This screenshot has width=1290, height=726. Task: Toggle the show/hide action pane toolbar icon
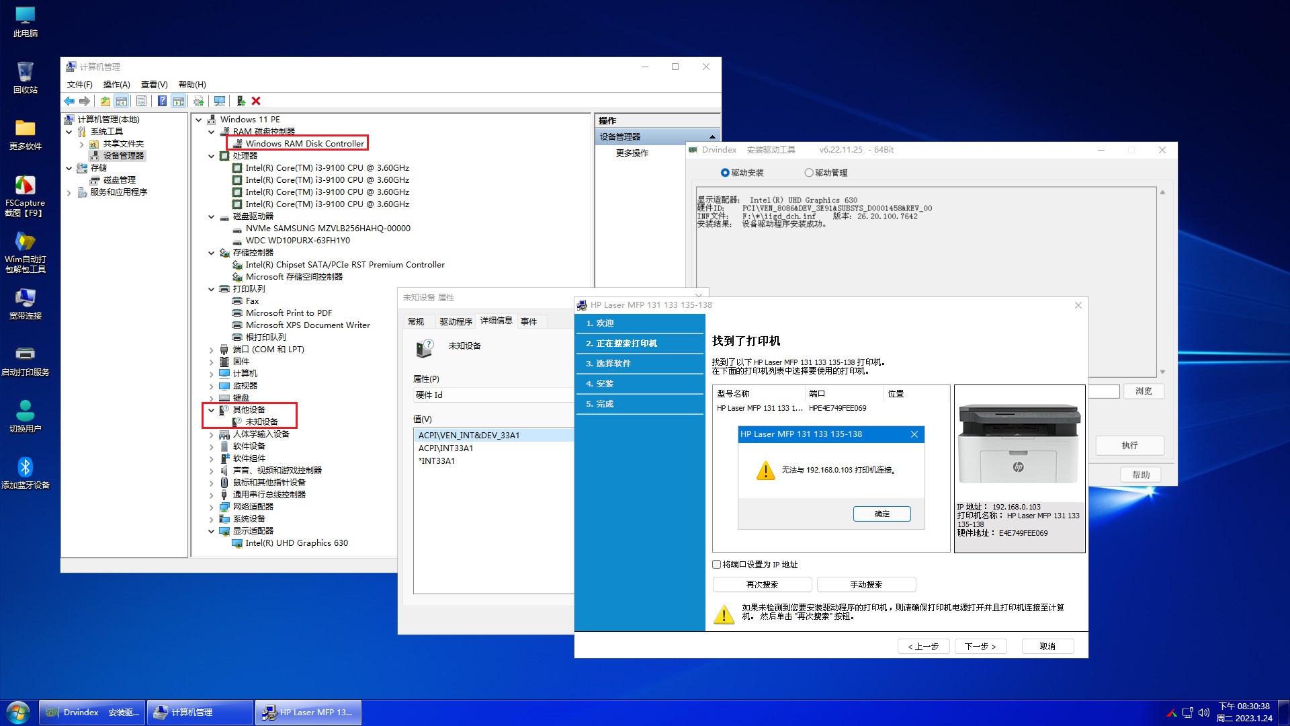(x=179, y=101)
